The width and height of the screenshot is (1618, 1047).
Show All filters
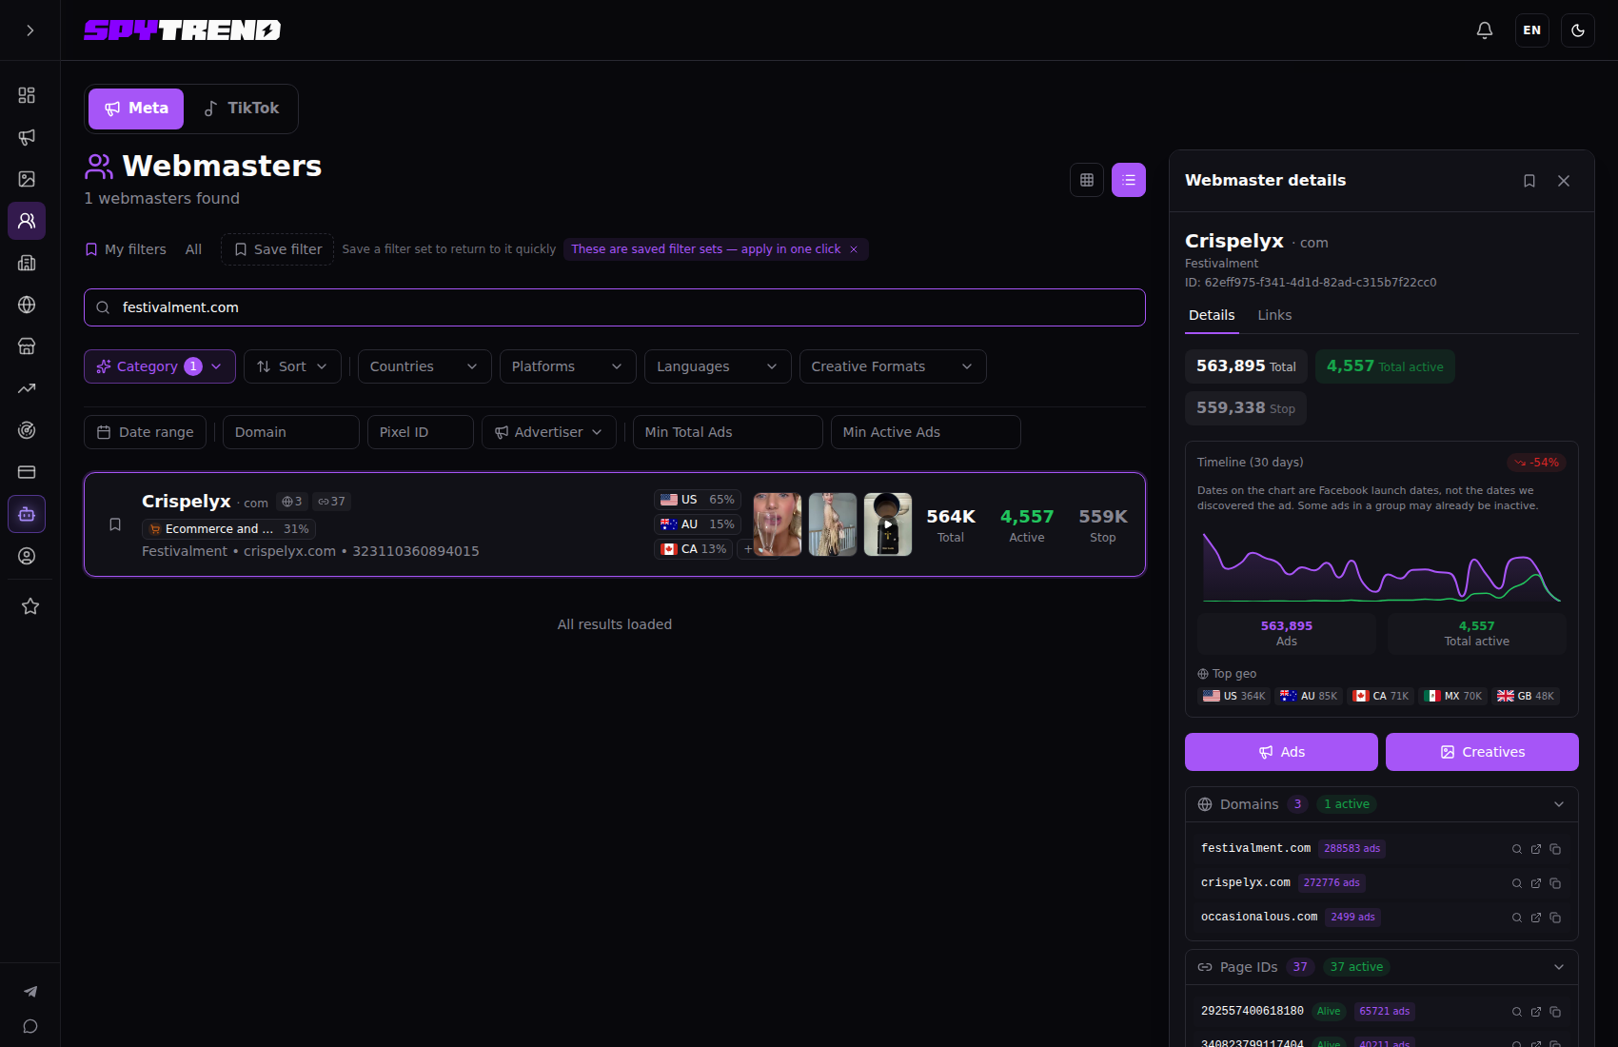click(x=193, y=249)
